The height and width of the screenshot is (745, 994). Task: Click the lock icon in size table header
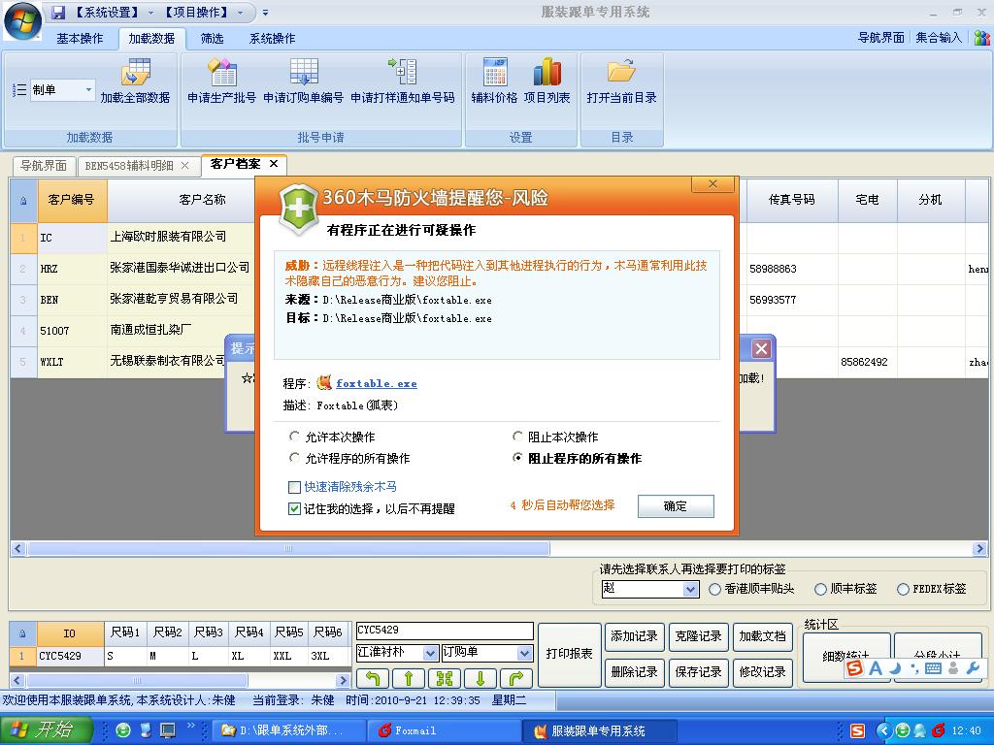coord(23,632)
